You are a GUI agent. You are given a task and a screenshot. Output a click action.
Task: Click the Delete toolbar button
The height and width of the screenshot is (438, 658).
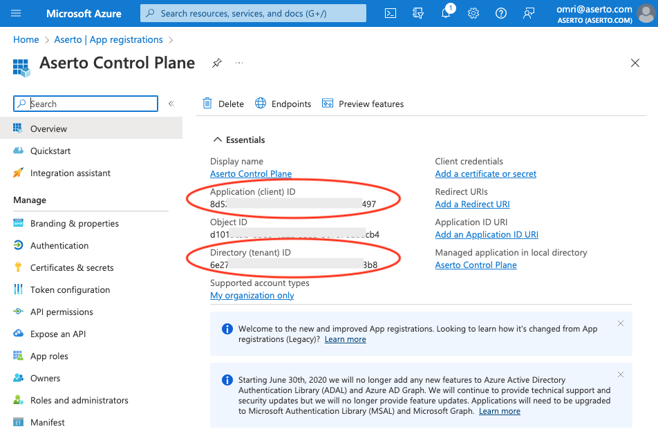[223, 104]
